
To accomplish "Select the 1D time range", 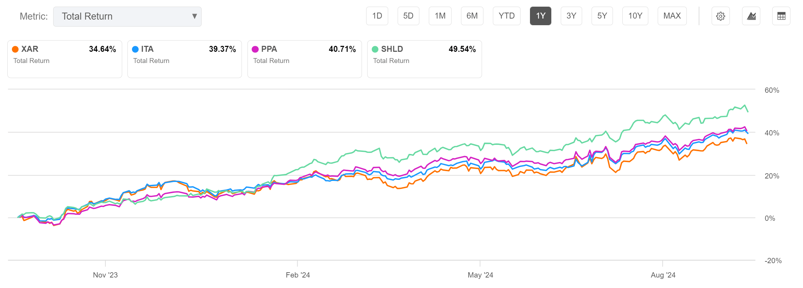I will (377, 16).
